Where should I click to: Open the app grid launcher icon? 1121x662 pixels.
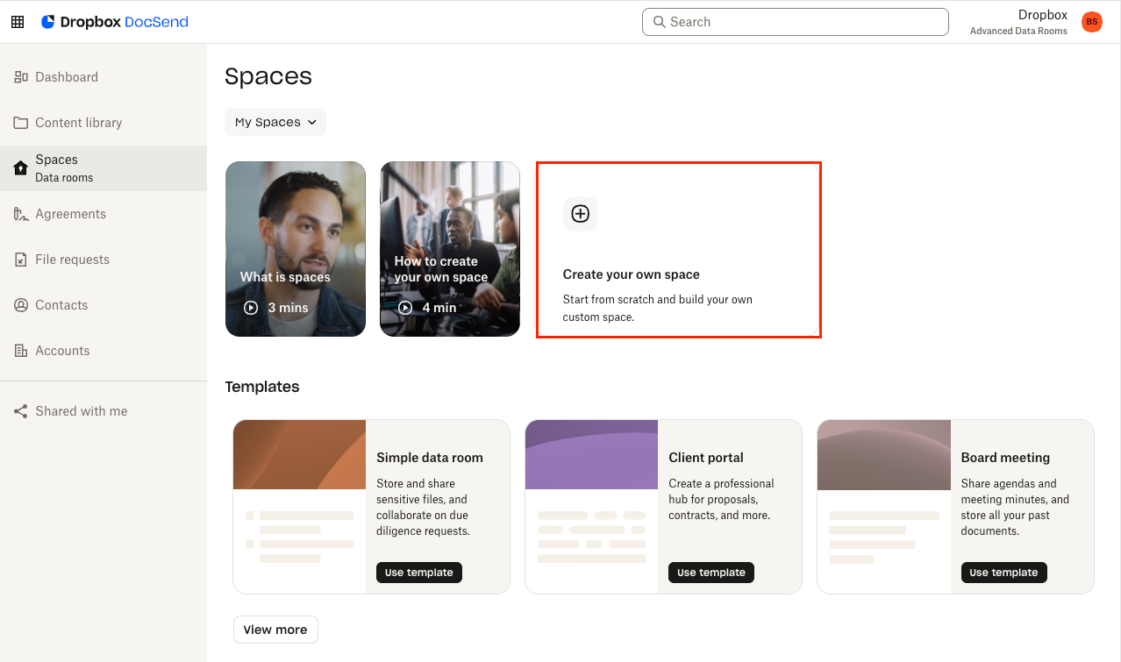point(18,22)
